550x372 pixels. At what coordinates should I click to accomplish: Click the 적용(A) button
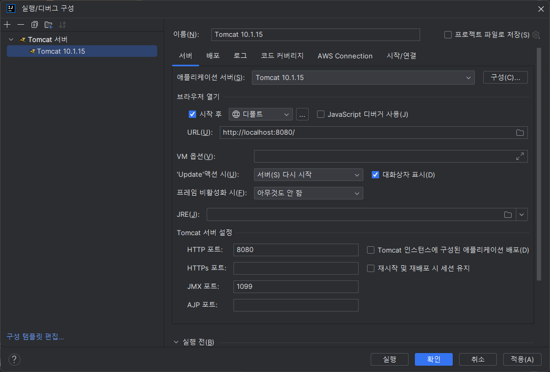click(x=522, y=359)
